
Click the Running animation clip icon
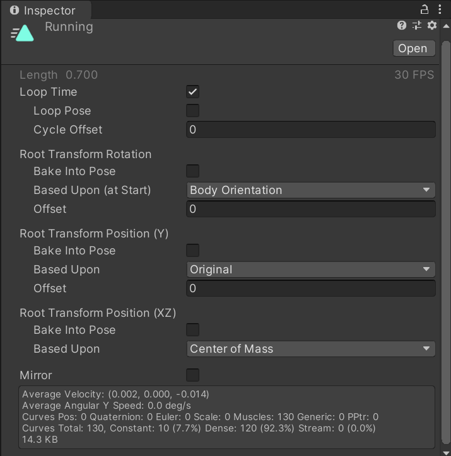coord(23,33)
